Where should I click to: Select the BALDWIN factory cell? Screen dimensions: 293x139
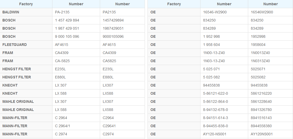(11, 12)
